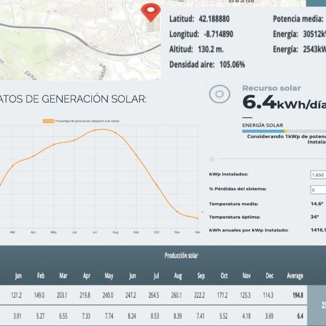Click the October value 171.2
Viewport: 326px width, 326px height.
(222, 295)
